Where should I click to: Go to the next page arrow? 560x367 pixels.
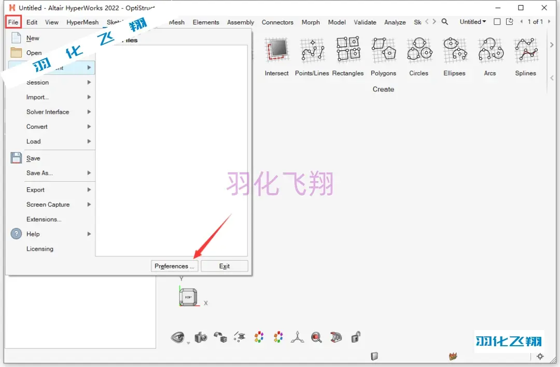click(549, 22)
